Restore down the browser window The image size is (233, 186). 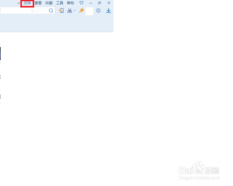[100, 3]
